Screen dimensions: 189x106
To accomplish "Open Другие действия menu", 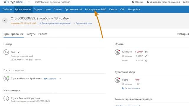I will click(x=83, y=23).
